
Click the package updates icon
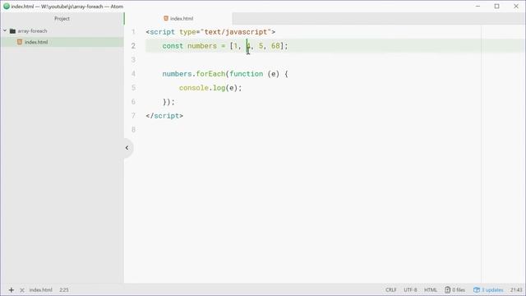(477, 290)
